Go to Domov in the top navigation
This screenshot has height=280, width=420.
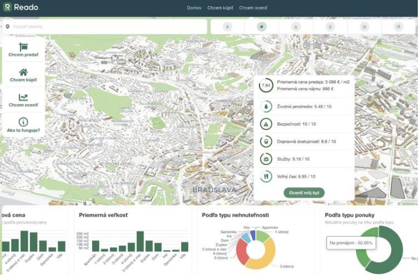(x=194, y=8)
